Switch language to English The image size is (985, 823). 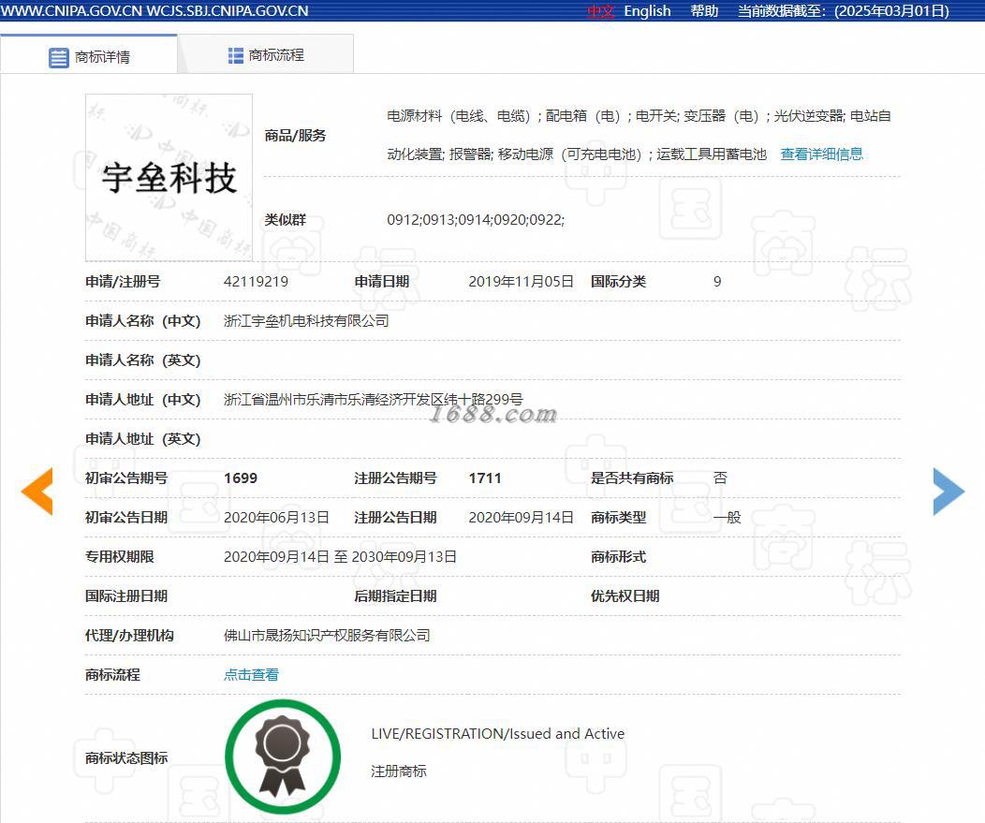click(647, 11)
